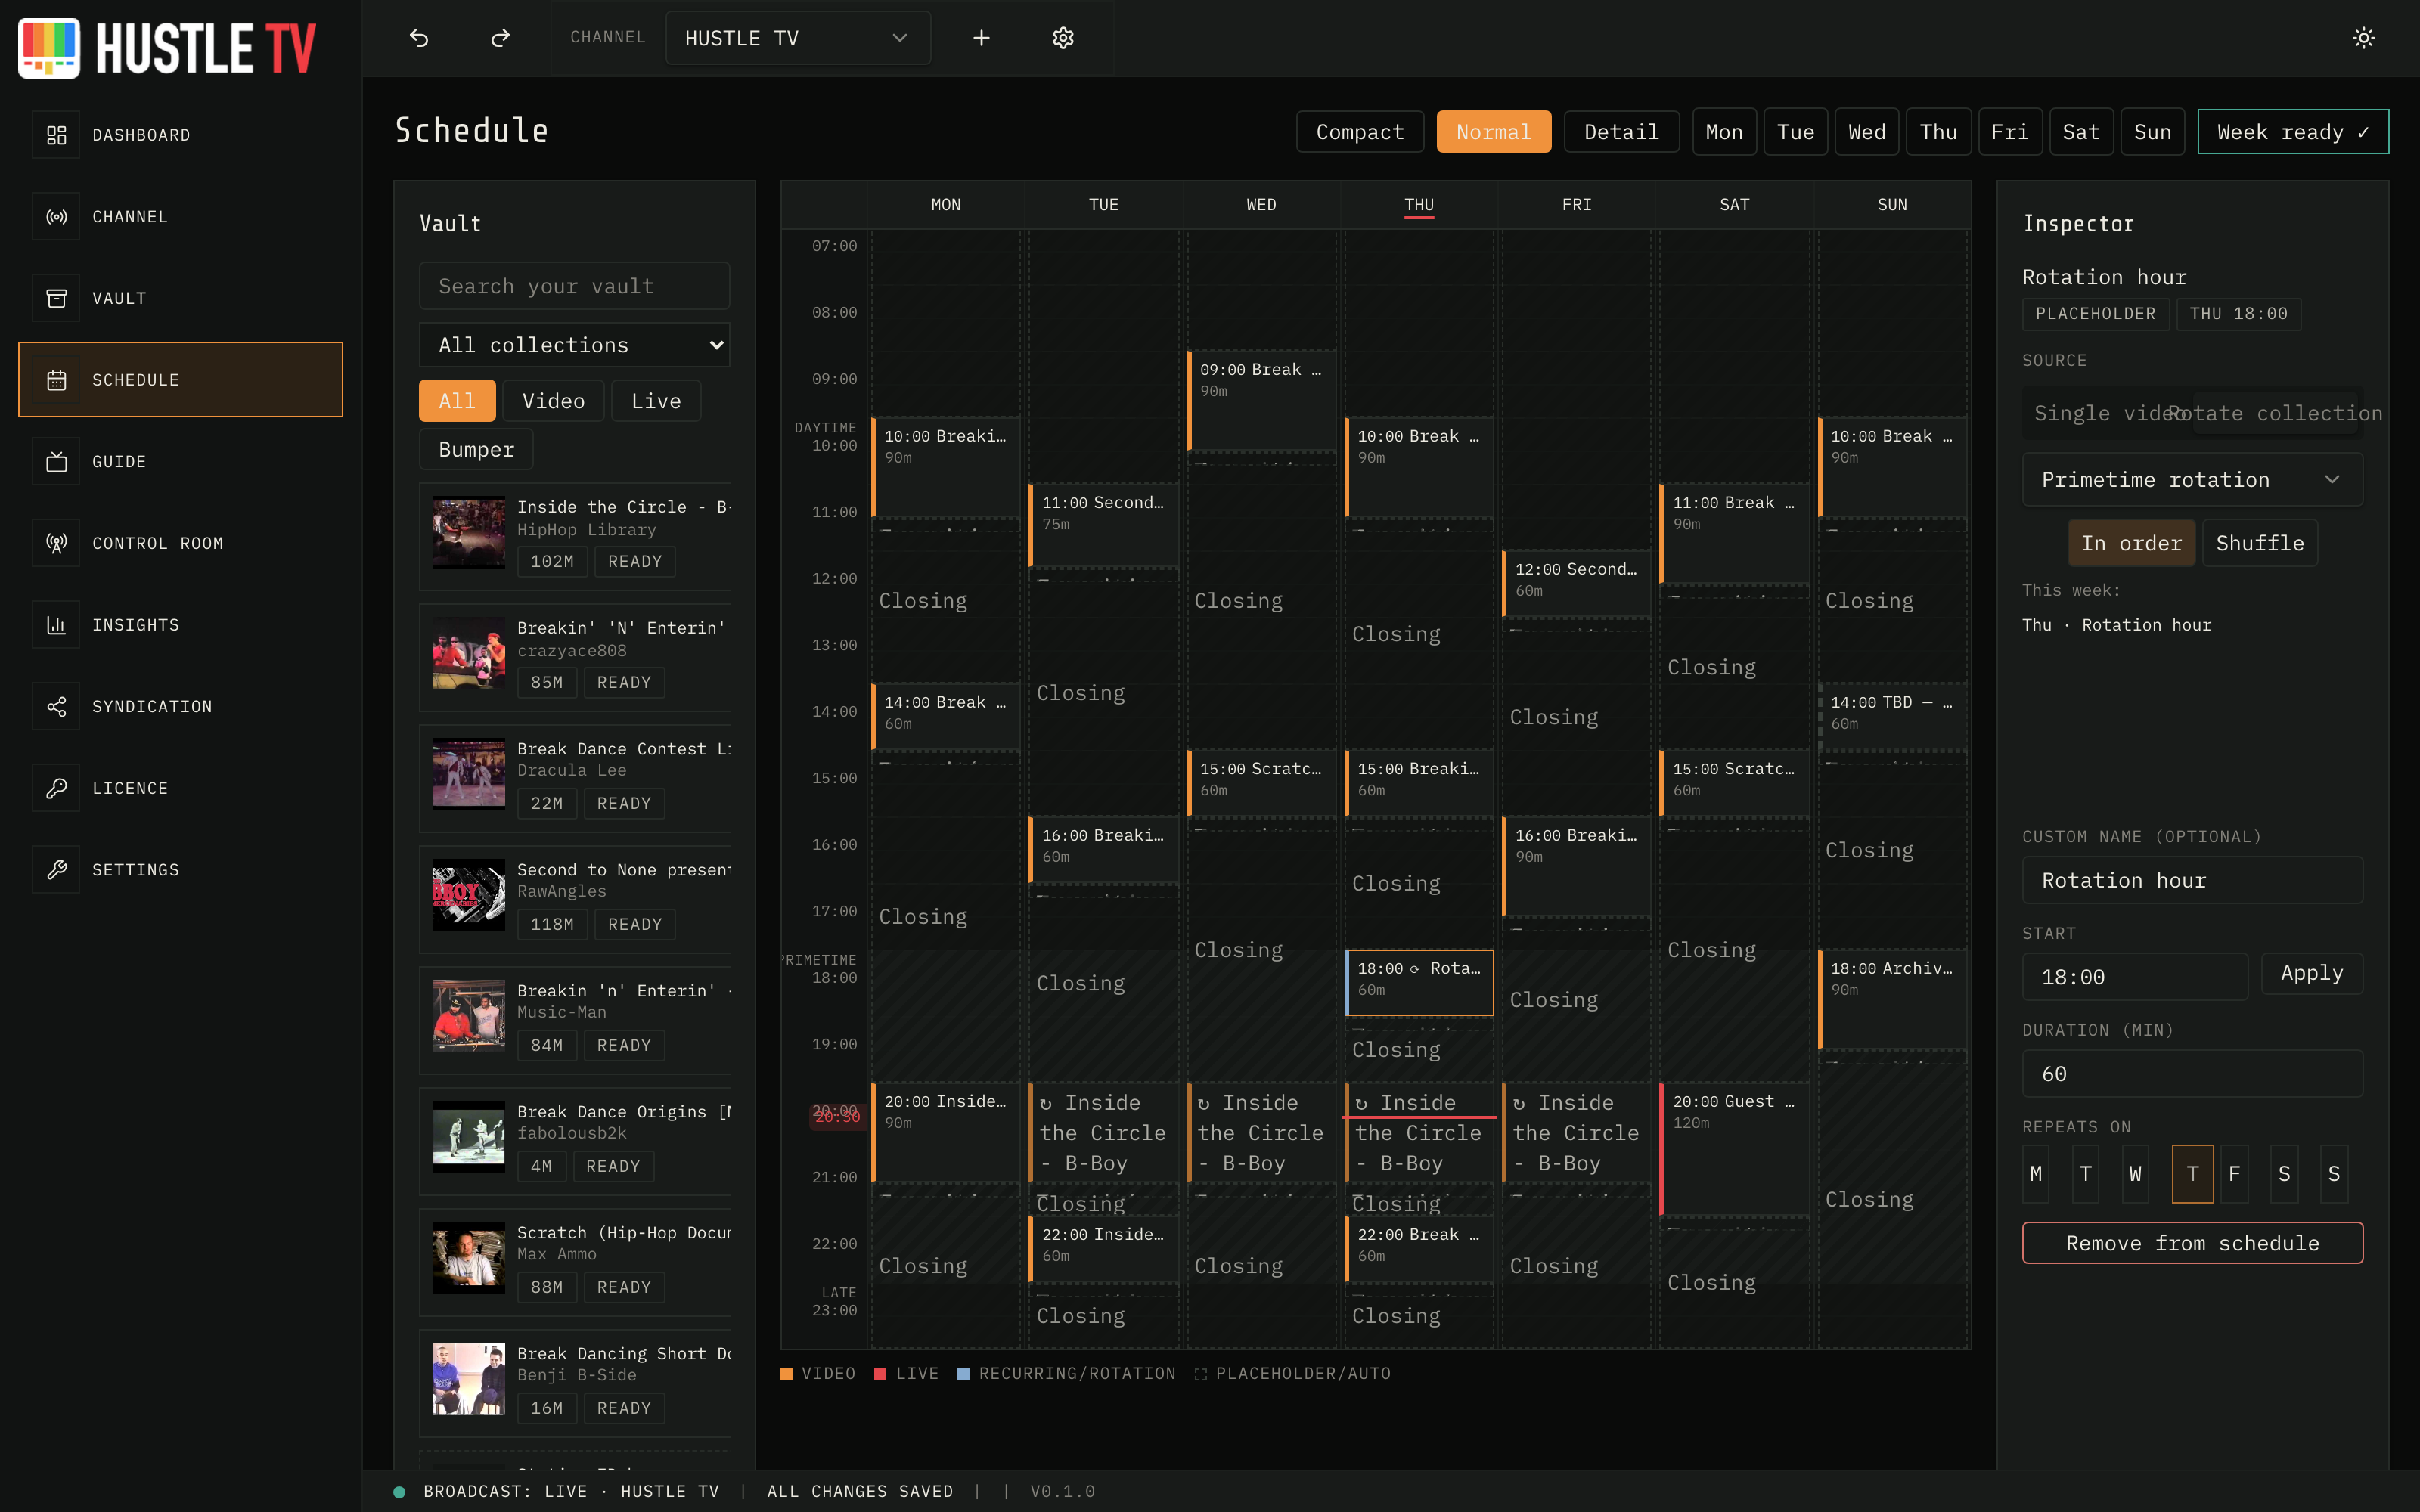Click the THU column header

1419,205
